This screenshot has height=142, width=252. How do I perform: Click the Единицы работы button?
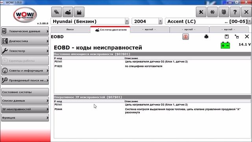point(25,61)
